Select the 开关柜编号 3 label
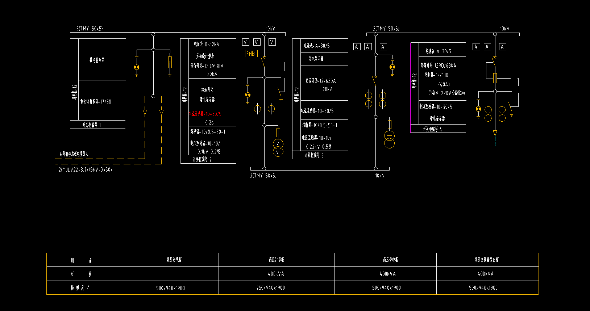This screenshot has height=311, width=590. 314,155
